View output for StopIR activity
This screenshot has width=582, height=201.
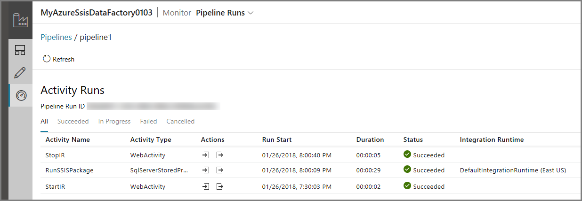point(219,155)
